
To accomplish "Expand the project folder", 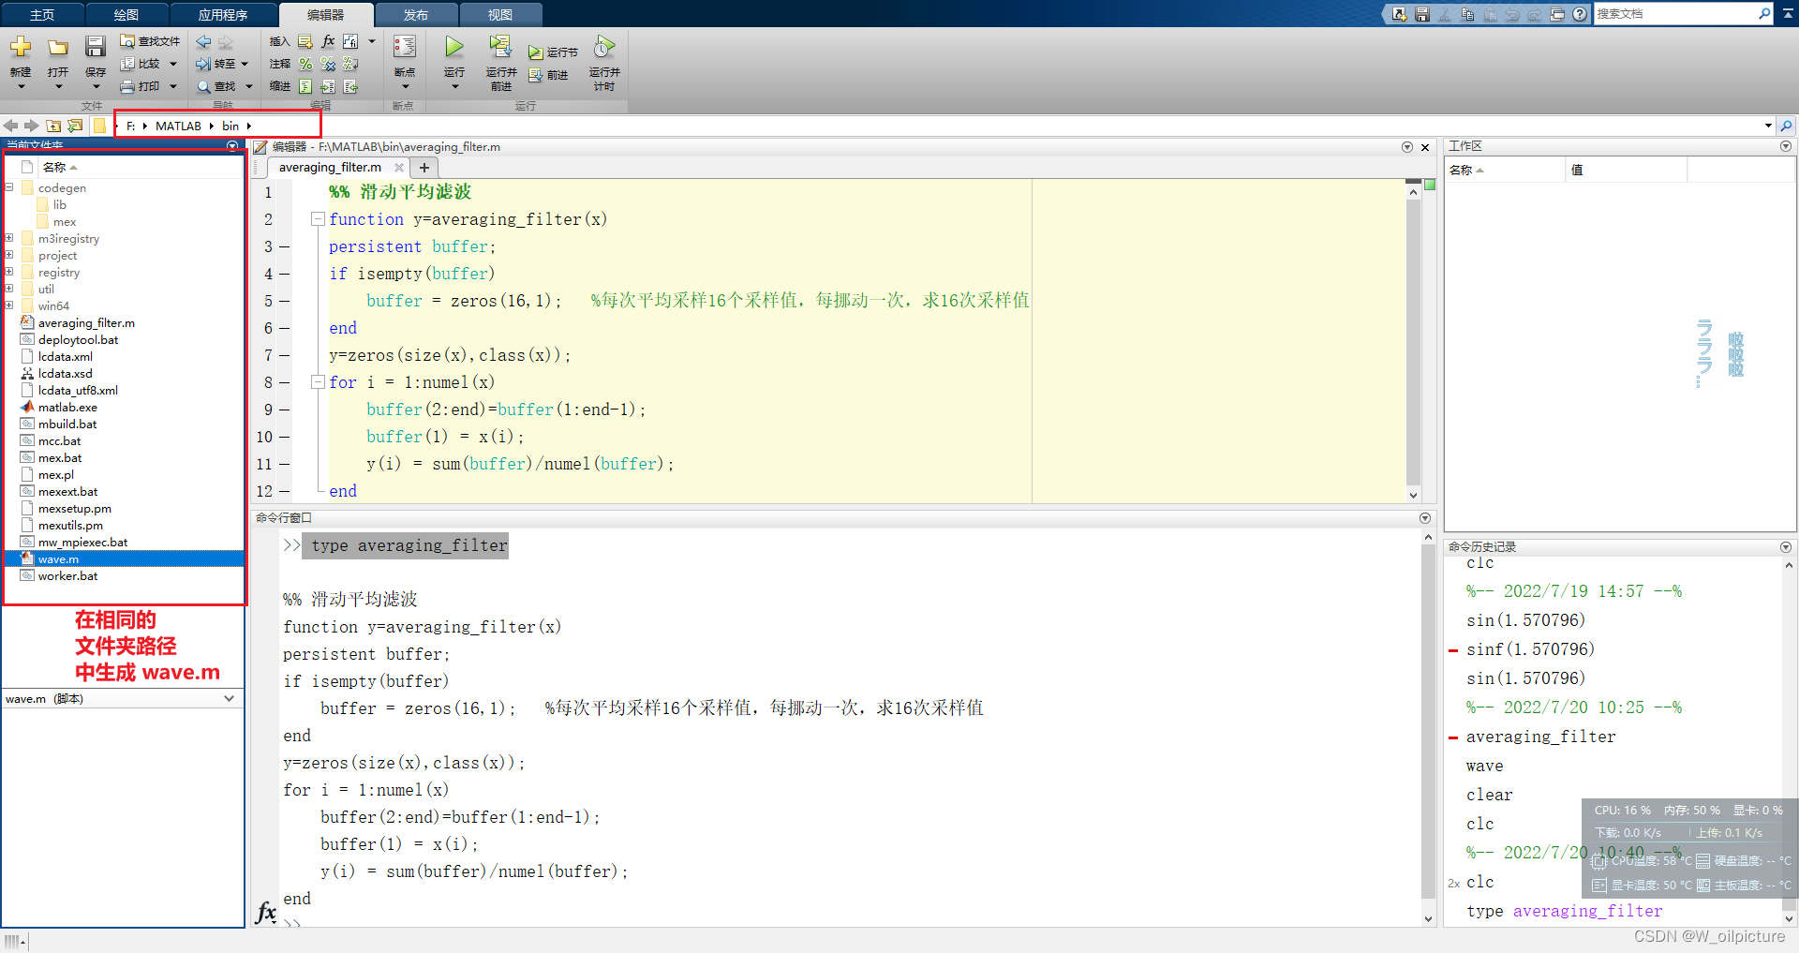I will [x=9, y=255].
